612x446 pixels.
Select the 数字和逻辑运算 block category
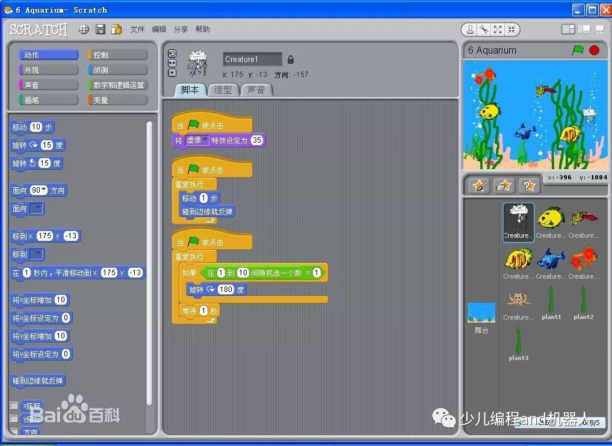(117, 85)
